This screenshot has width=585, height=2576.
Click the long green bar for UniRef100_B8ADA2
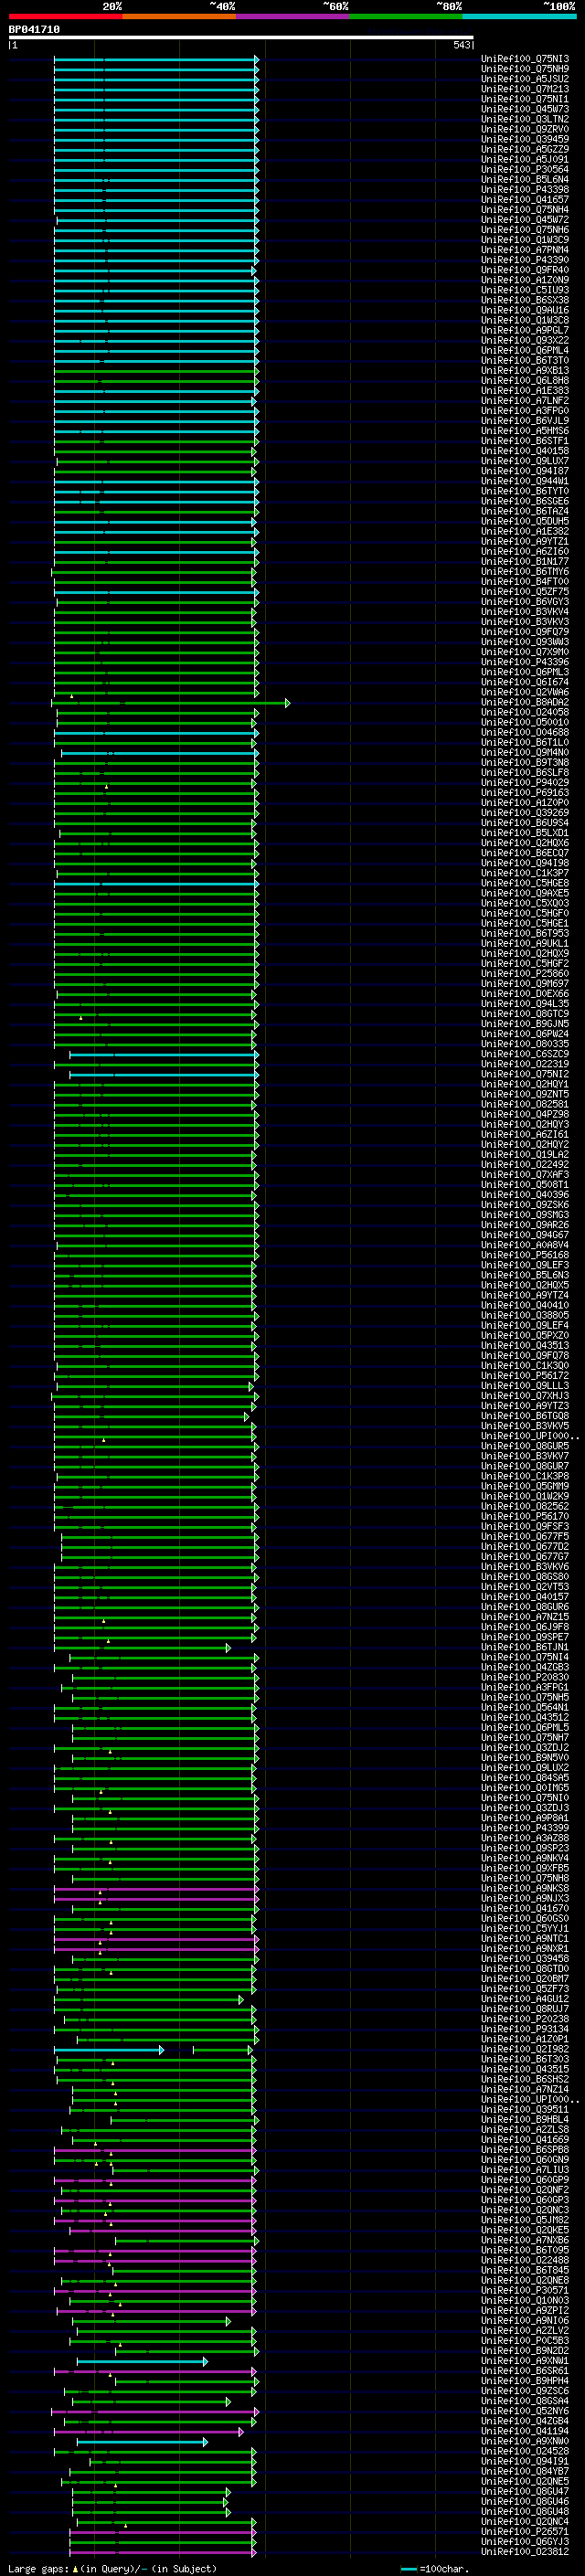pos(170,703)
